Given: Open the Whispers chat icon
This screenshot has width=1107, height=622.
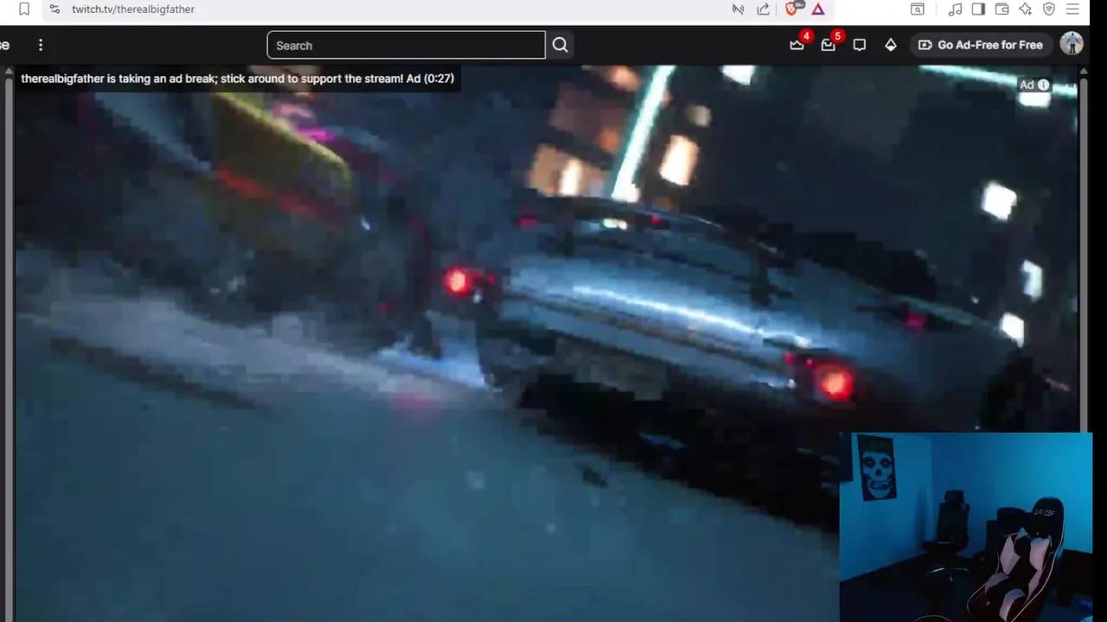Looking at the screenshot, I should (x=860, y=45).
